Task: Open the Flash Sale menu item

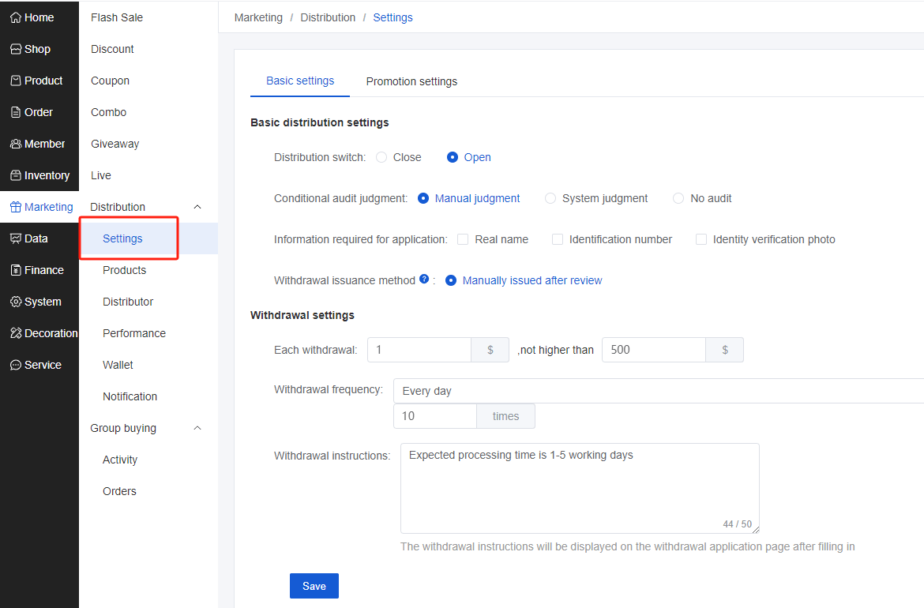Action: click(x=117, y=17)
